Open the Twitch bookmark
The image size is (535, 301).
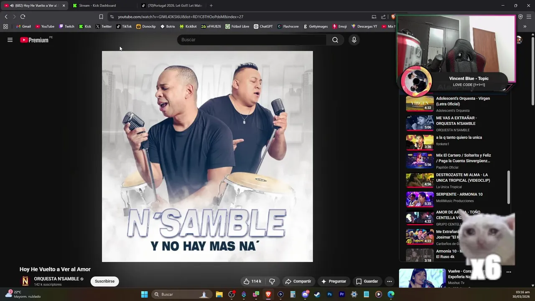(66, 26)
